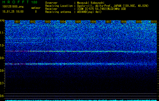
Task: Click the 1801 time marker
Action: 17,22
